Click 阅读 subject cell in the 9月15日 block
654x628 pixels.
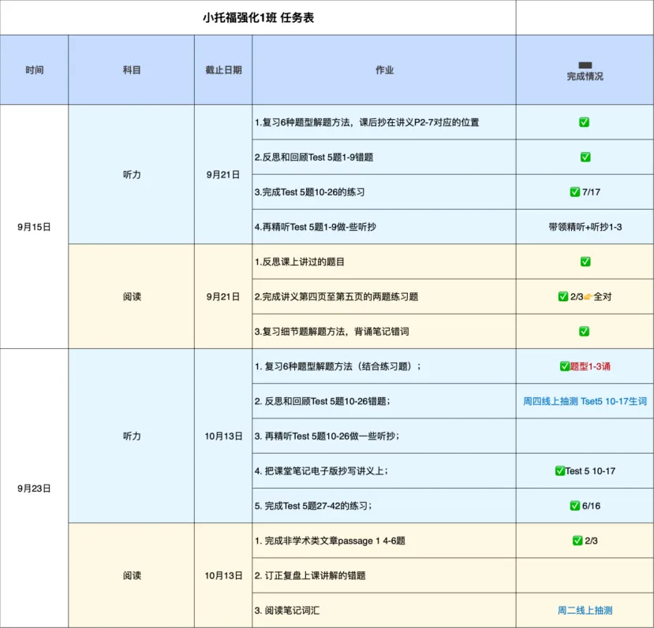click(132, 296)
